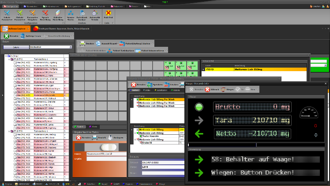330x186 pixels.
Task: Expand the Analyse ribbon group launcher
Action: coord(100,23)
